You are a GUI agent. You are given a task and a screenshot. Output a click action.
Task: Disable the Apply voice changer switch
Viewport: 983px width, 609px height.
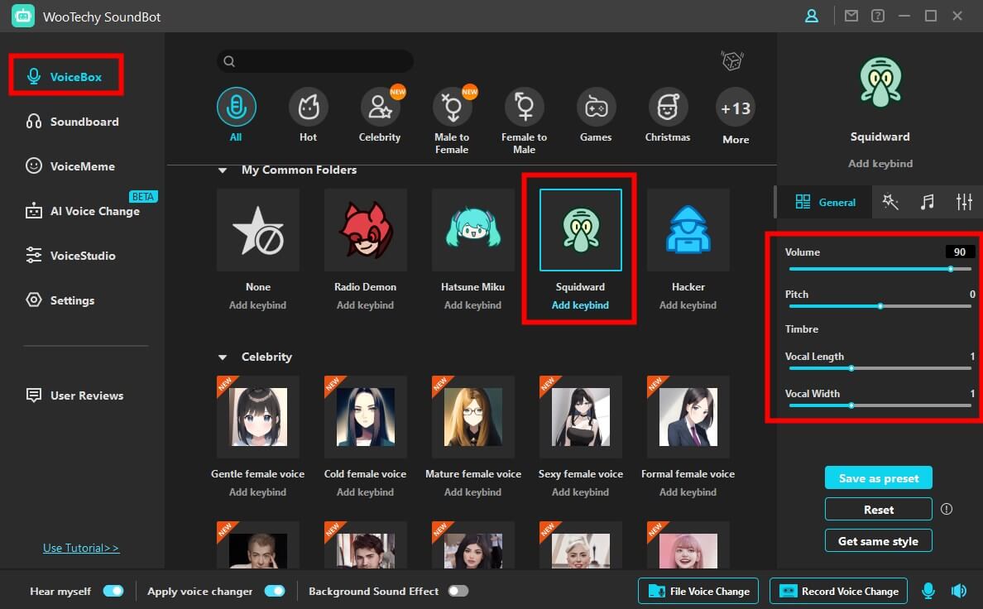(274, 591)
